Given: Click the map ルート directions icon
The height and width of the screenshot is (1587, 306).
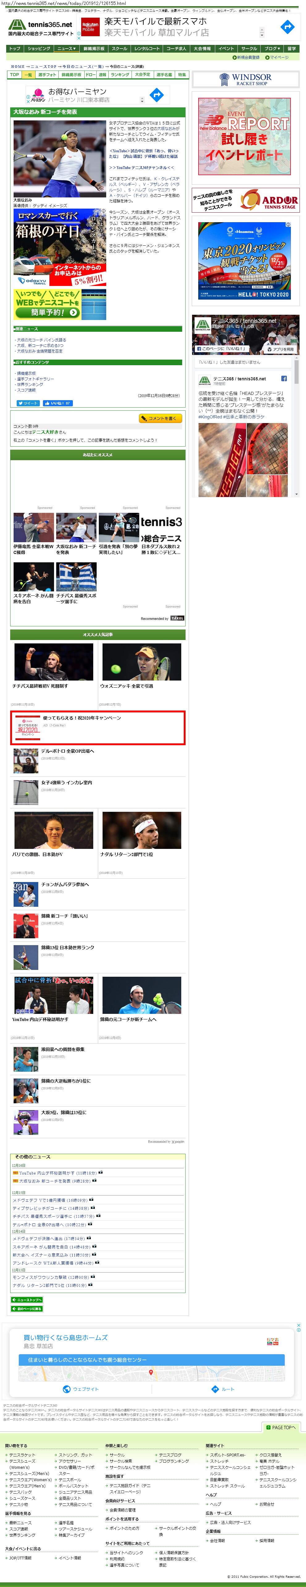Looking at the screenshot, I should coord(223,1389).
